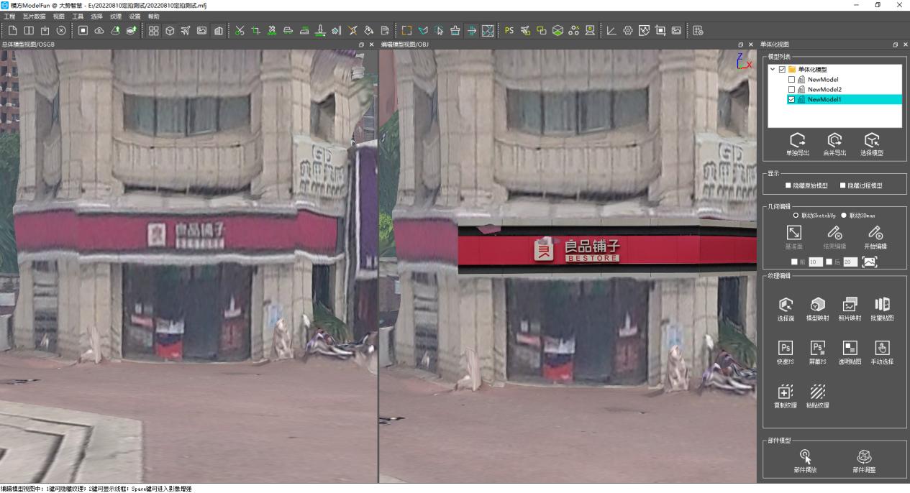This screenshot has width=910, height=493.
Task: Click the front distance field showing 10
Action: pyautogui.click(x=816, y=262)
